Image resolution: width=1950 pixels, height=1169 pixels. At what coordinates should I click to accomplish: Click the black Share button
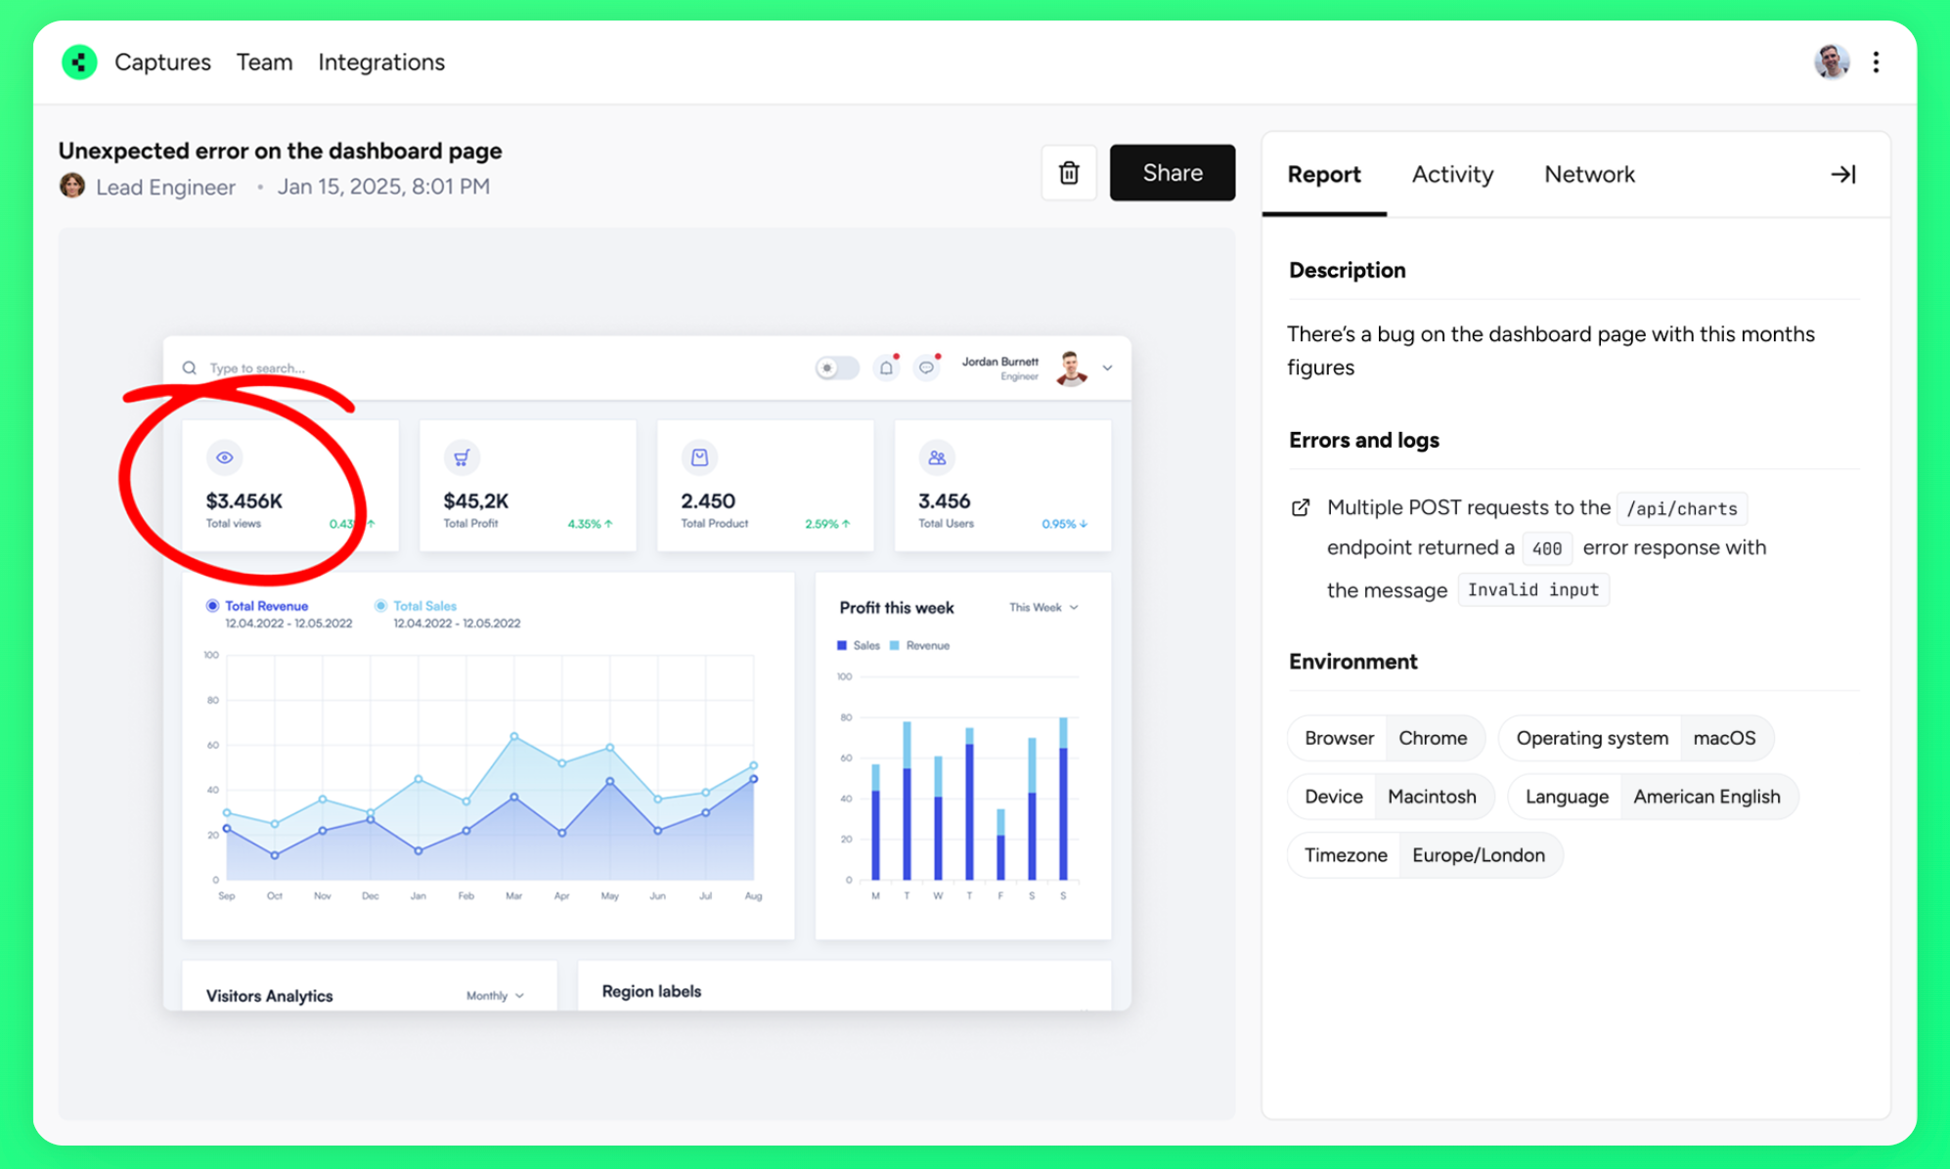click(1172, 173)
